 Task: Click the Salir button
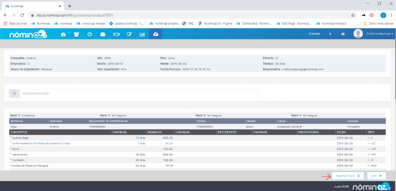pos(376,176)
